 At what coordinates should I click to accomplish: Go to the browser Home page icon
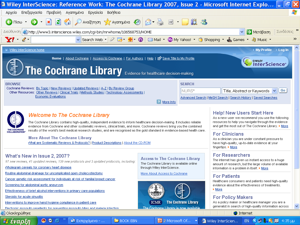tap(67, 22)
